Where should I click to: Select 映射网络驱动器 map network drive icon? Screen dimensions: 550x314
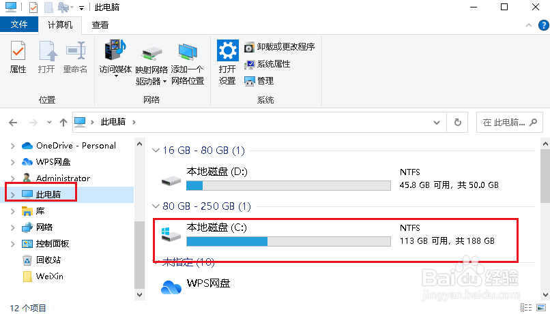[x=151, y=65]
